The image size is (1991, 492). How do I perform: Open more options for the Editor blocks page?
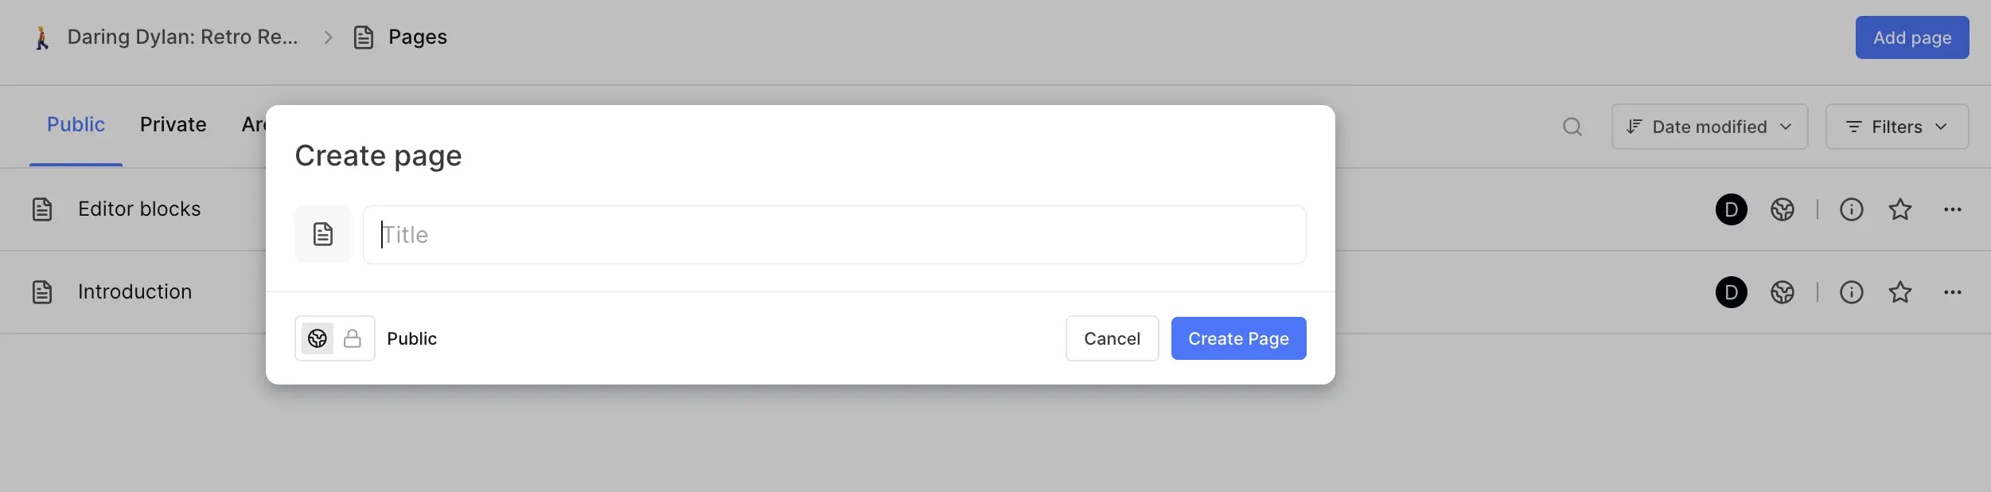coord(1954,209)
